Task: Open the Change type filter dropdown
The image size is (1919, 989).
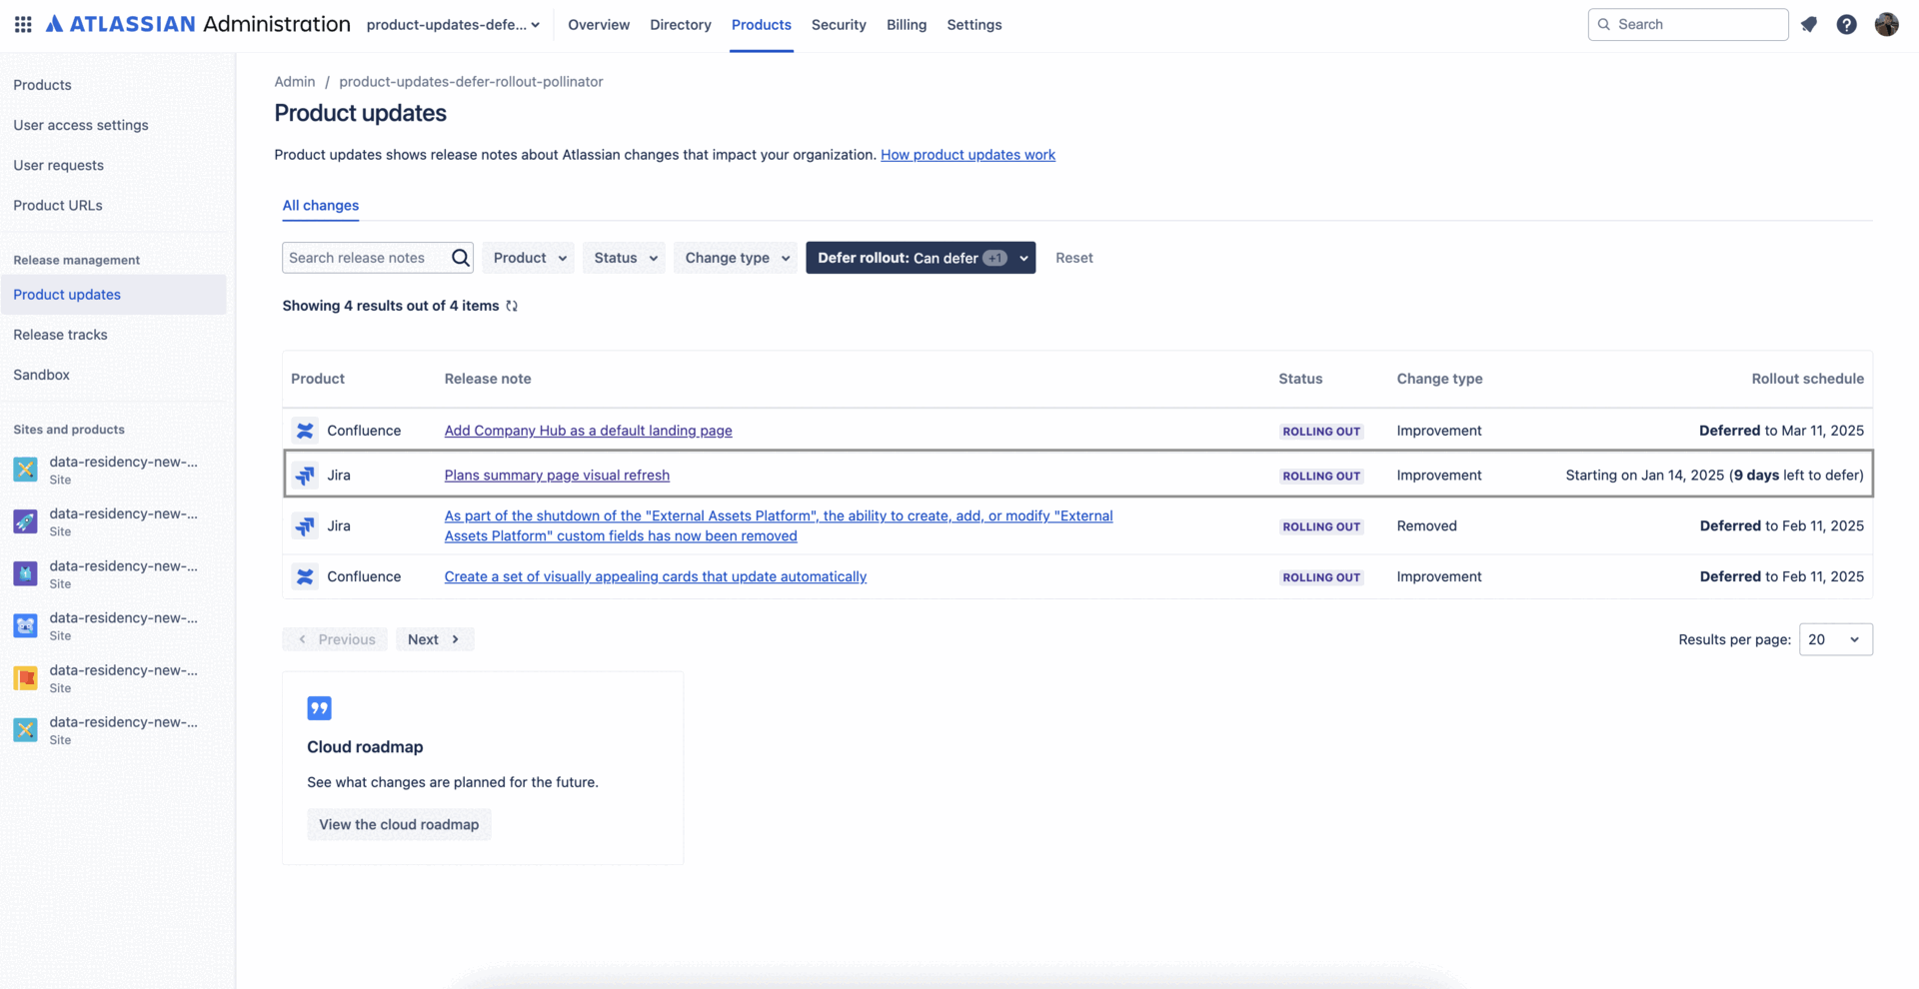Action: (736, 258)
